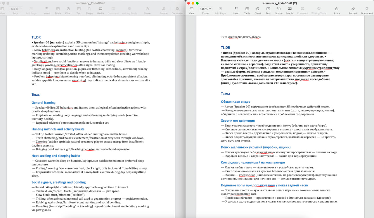Expand the 125% zoom dropdown in the left window

tap(16, 9)
